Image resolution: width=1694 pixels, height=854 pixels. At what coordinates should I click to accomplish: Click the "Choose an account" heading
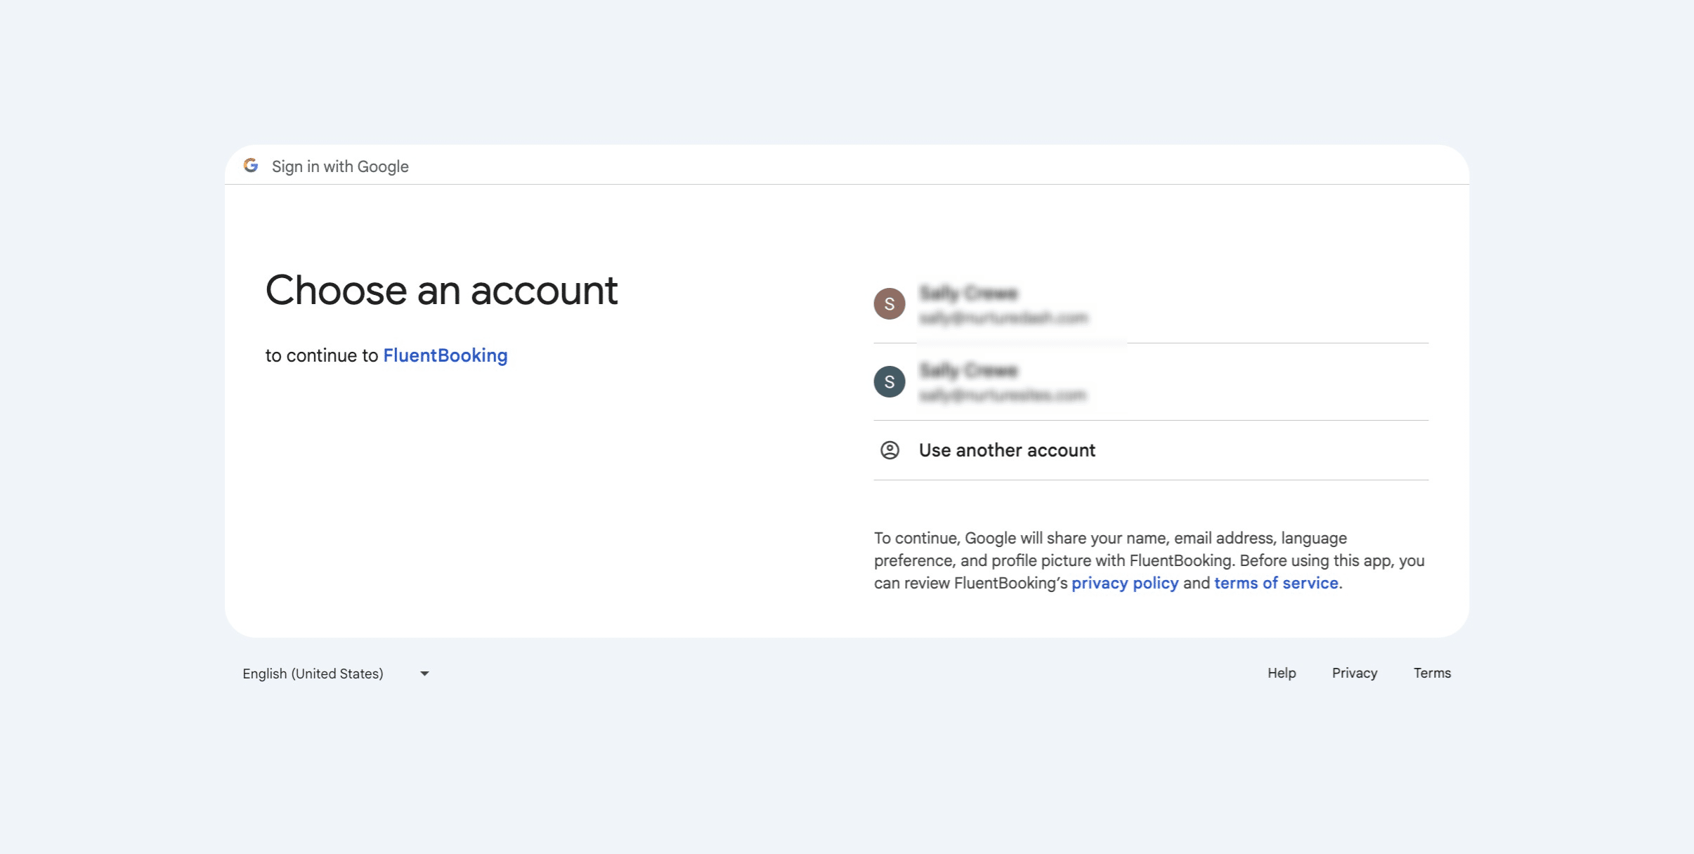click(x=441, y=289)
